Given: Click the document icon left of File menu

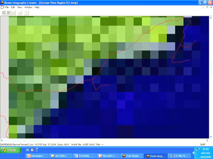Looking at the screenshot, I should 2,7.
